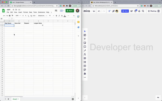This screenshot has height=101, width=162.
Task: Open the Templates tool in Miro
Action: point(85,35)
